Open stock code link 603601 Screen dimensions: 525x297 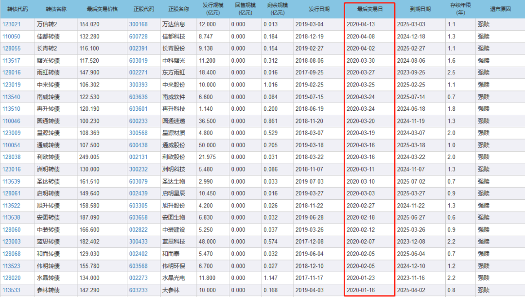pos(138,109)
